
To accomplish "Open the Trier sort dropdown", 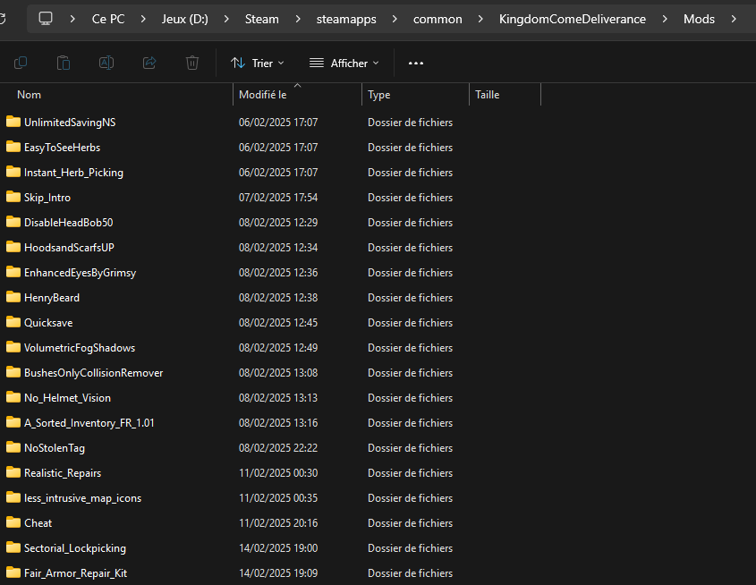I will [x=258, y=64].
